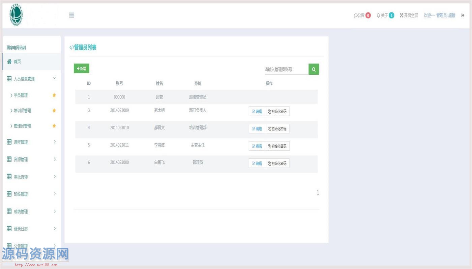Click account cell 2014023000
The width and height of the screenshot is (472, 269).
click(x=119, y=162)
